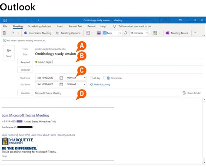Click the Help link in message body
Screen dimensions: 206x167
4,156
